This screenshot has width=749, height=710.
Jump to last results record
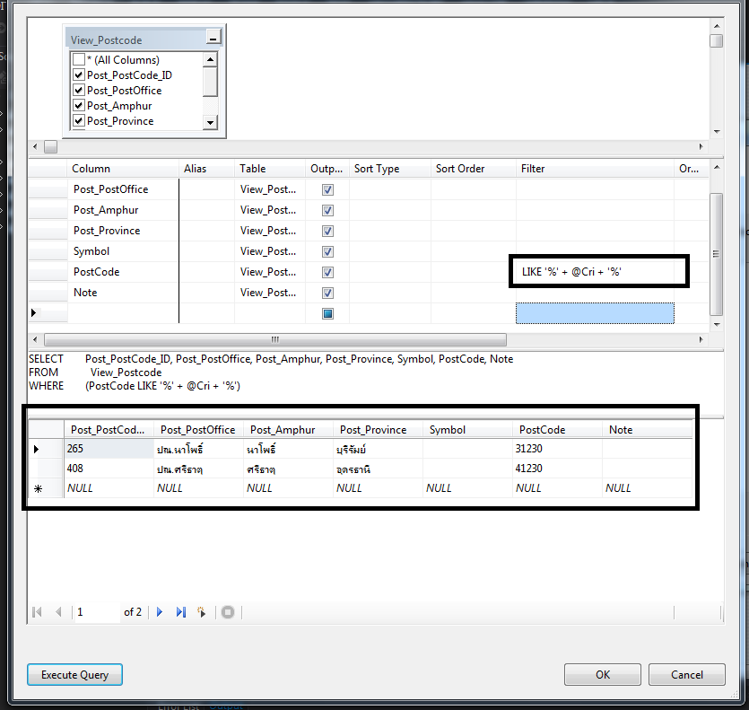tap(180, 612)
